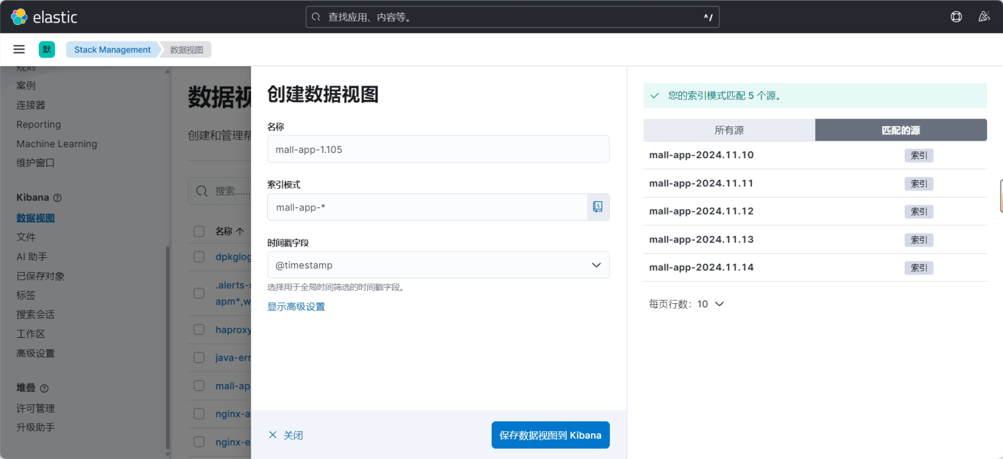Open the haproxy data view link
This screenshot has height=459, width=1003.
coord(233,330)
